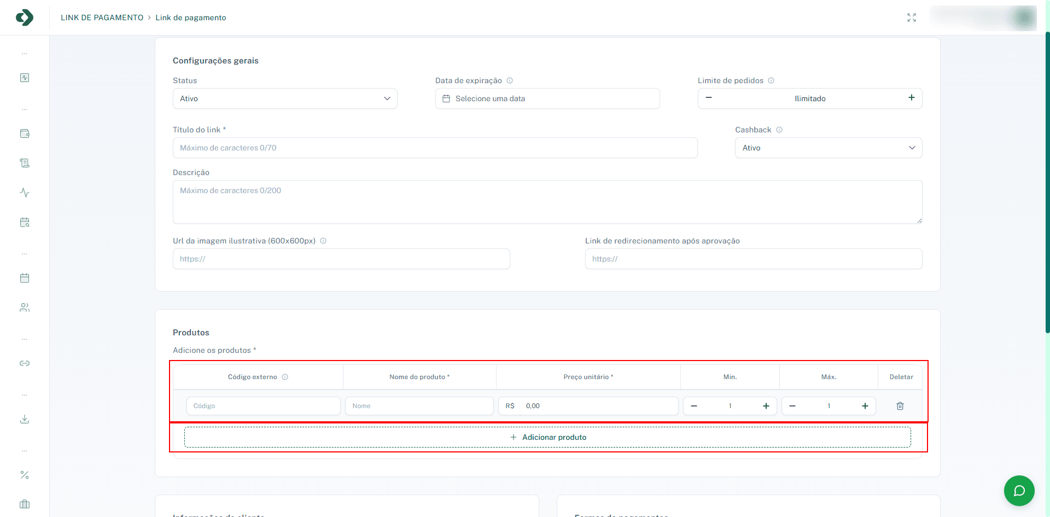The image size is (1050, 517).
Task: Open the users icon in sidebar
Action: [25, 307]
